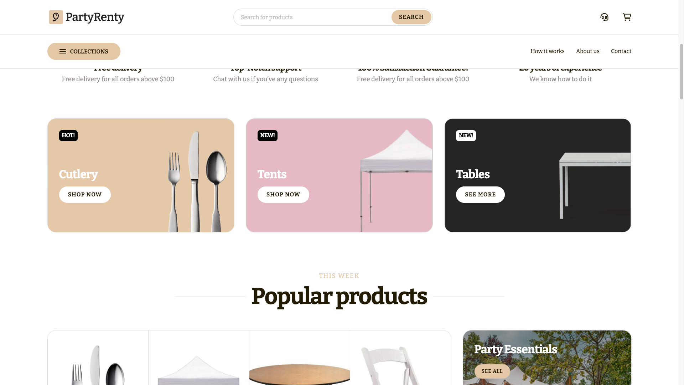The image size is (684, 385).
Task: Shop now for Tents
Action: pos(283,195)
